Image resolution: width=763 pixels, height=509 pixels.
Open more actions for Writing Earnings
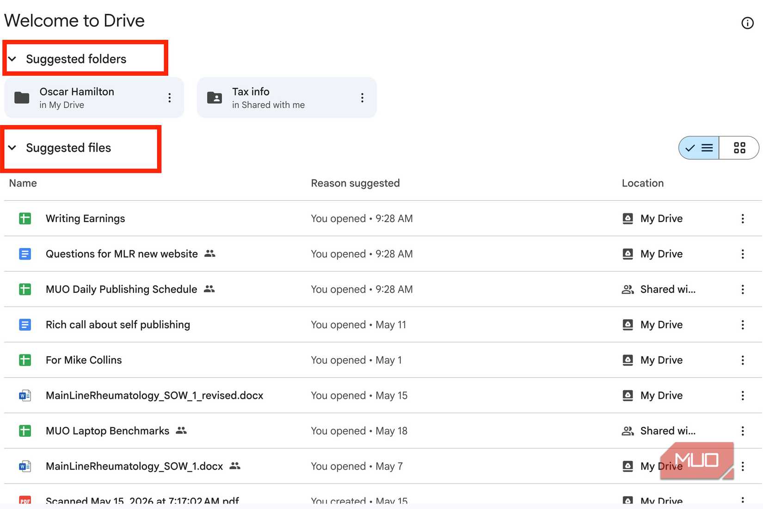point(743,218)
